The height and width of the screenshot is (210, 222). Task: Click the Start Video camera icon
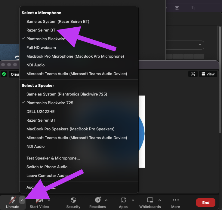pyautogui.click(x=39, y=200)
